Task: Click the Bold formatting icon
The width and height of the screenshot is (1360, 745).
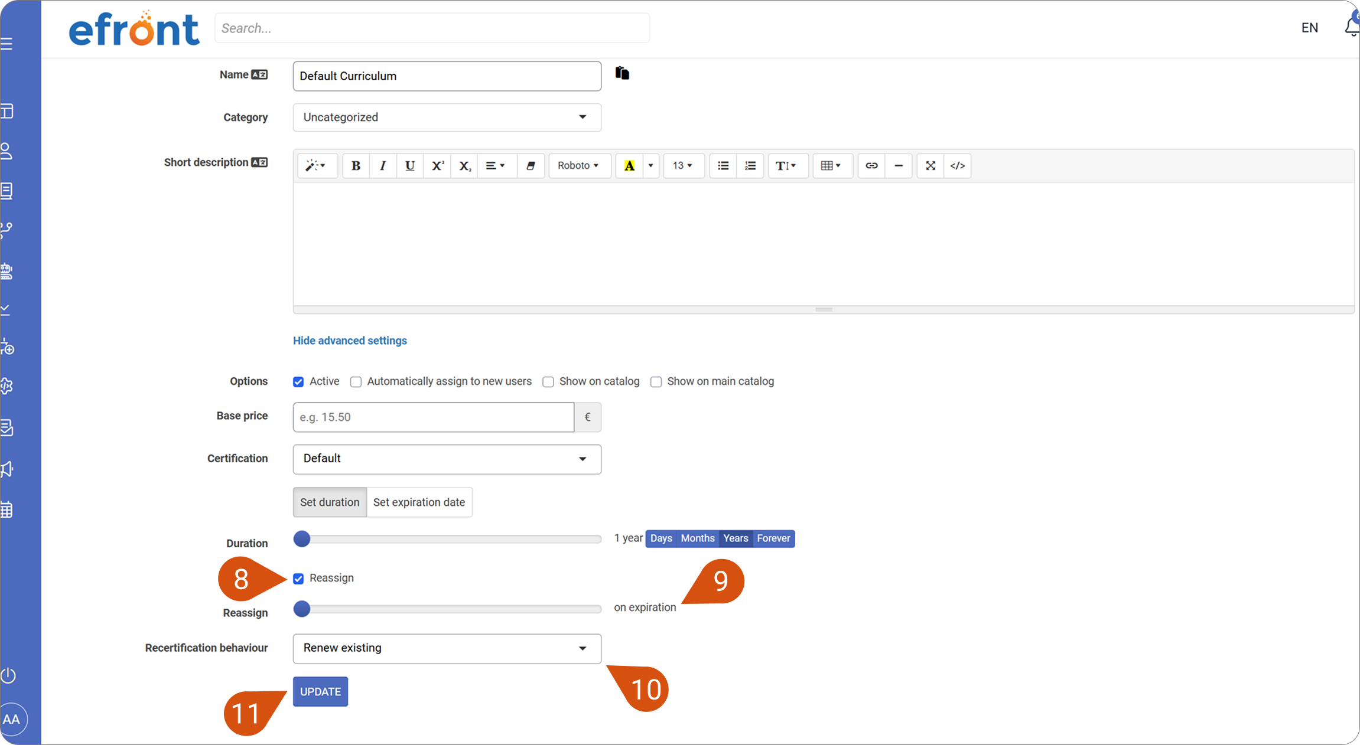Action: (x=356, y=166)
